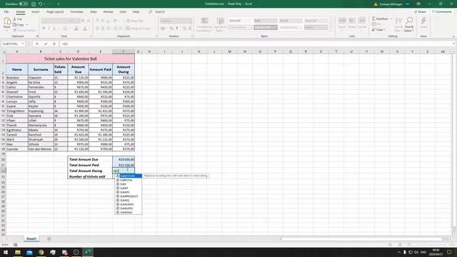Click the Share button
This screenshot has height=257, width=457.
coord(421,12)
